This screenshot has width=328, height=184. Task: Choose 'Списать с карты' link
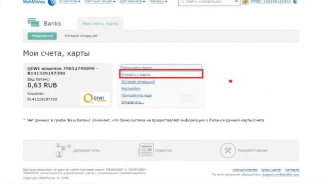136,75
